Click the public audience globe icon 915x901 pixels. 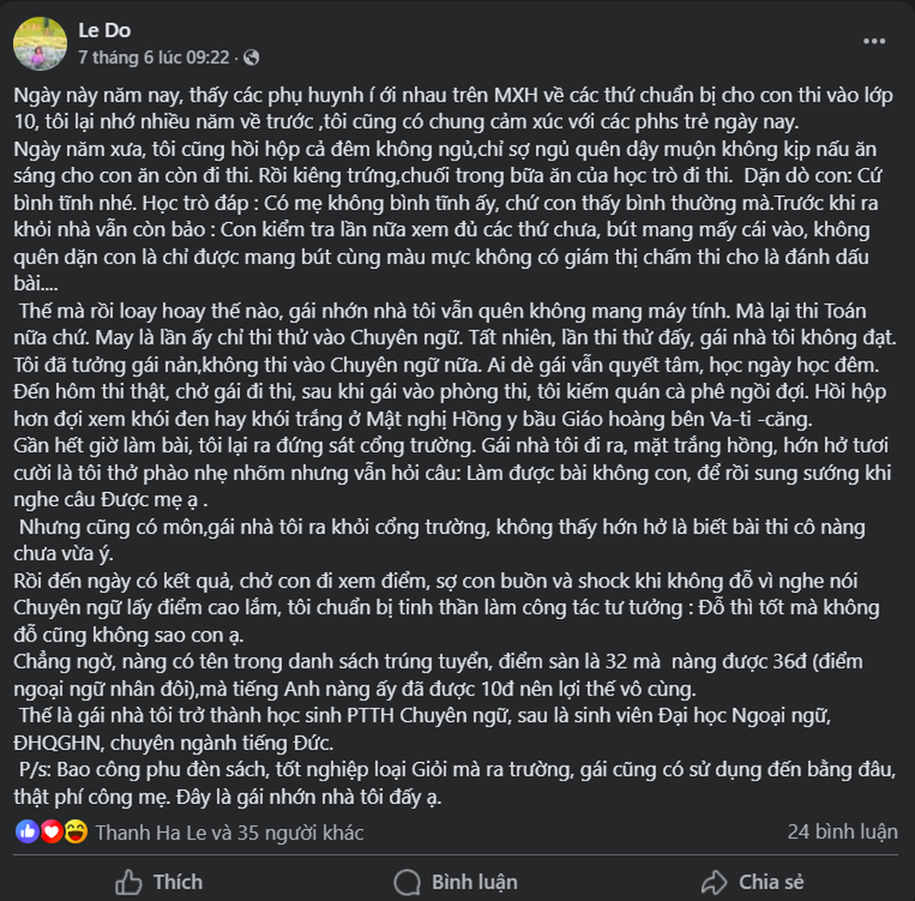click(x=250, y=57)
